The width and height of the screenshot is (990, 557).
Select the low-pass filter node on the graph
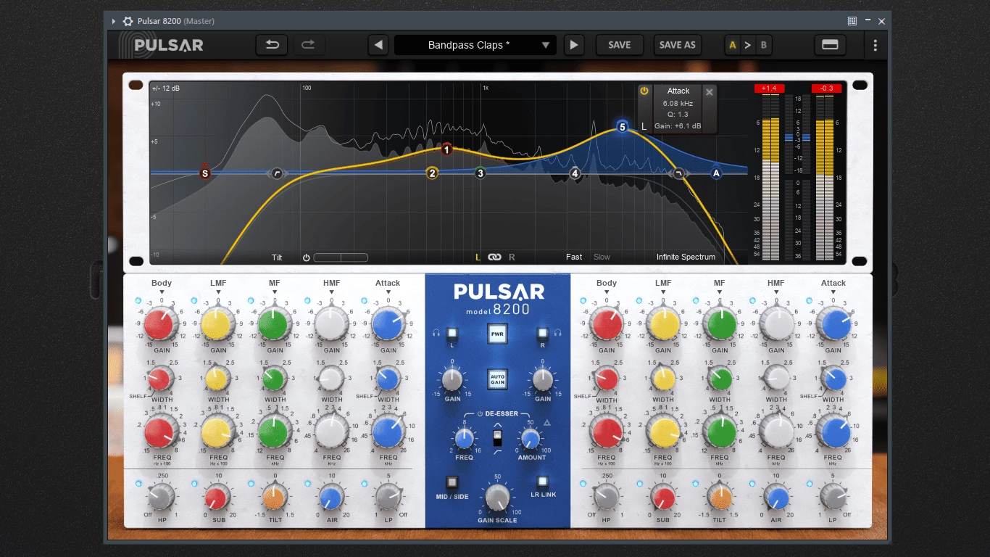[678, 173]
